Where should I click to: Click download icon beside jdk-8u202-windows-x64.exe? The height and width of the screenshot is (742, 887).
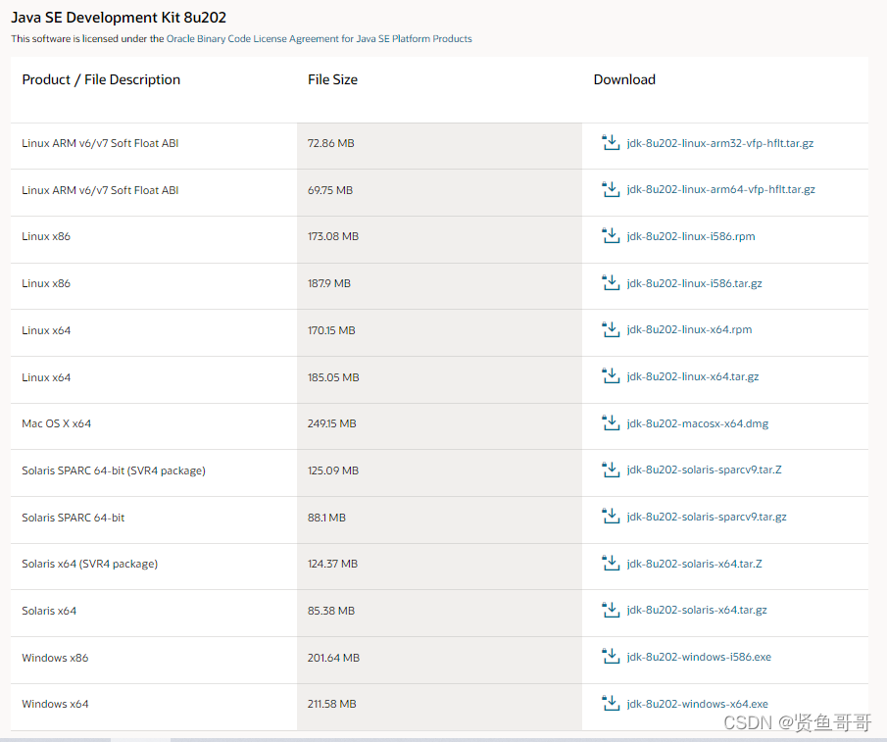click(x=611, y=704)
